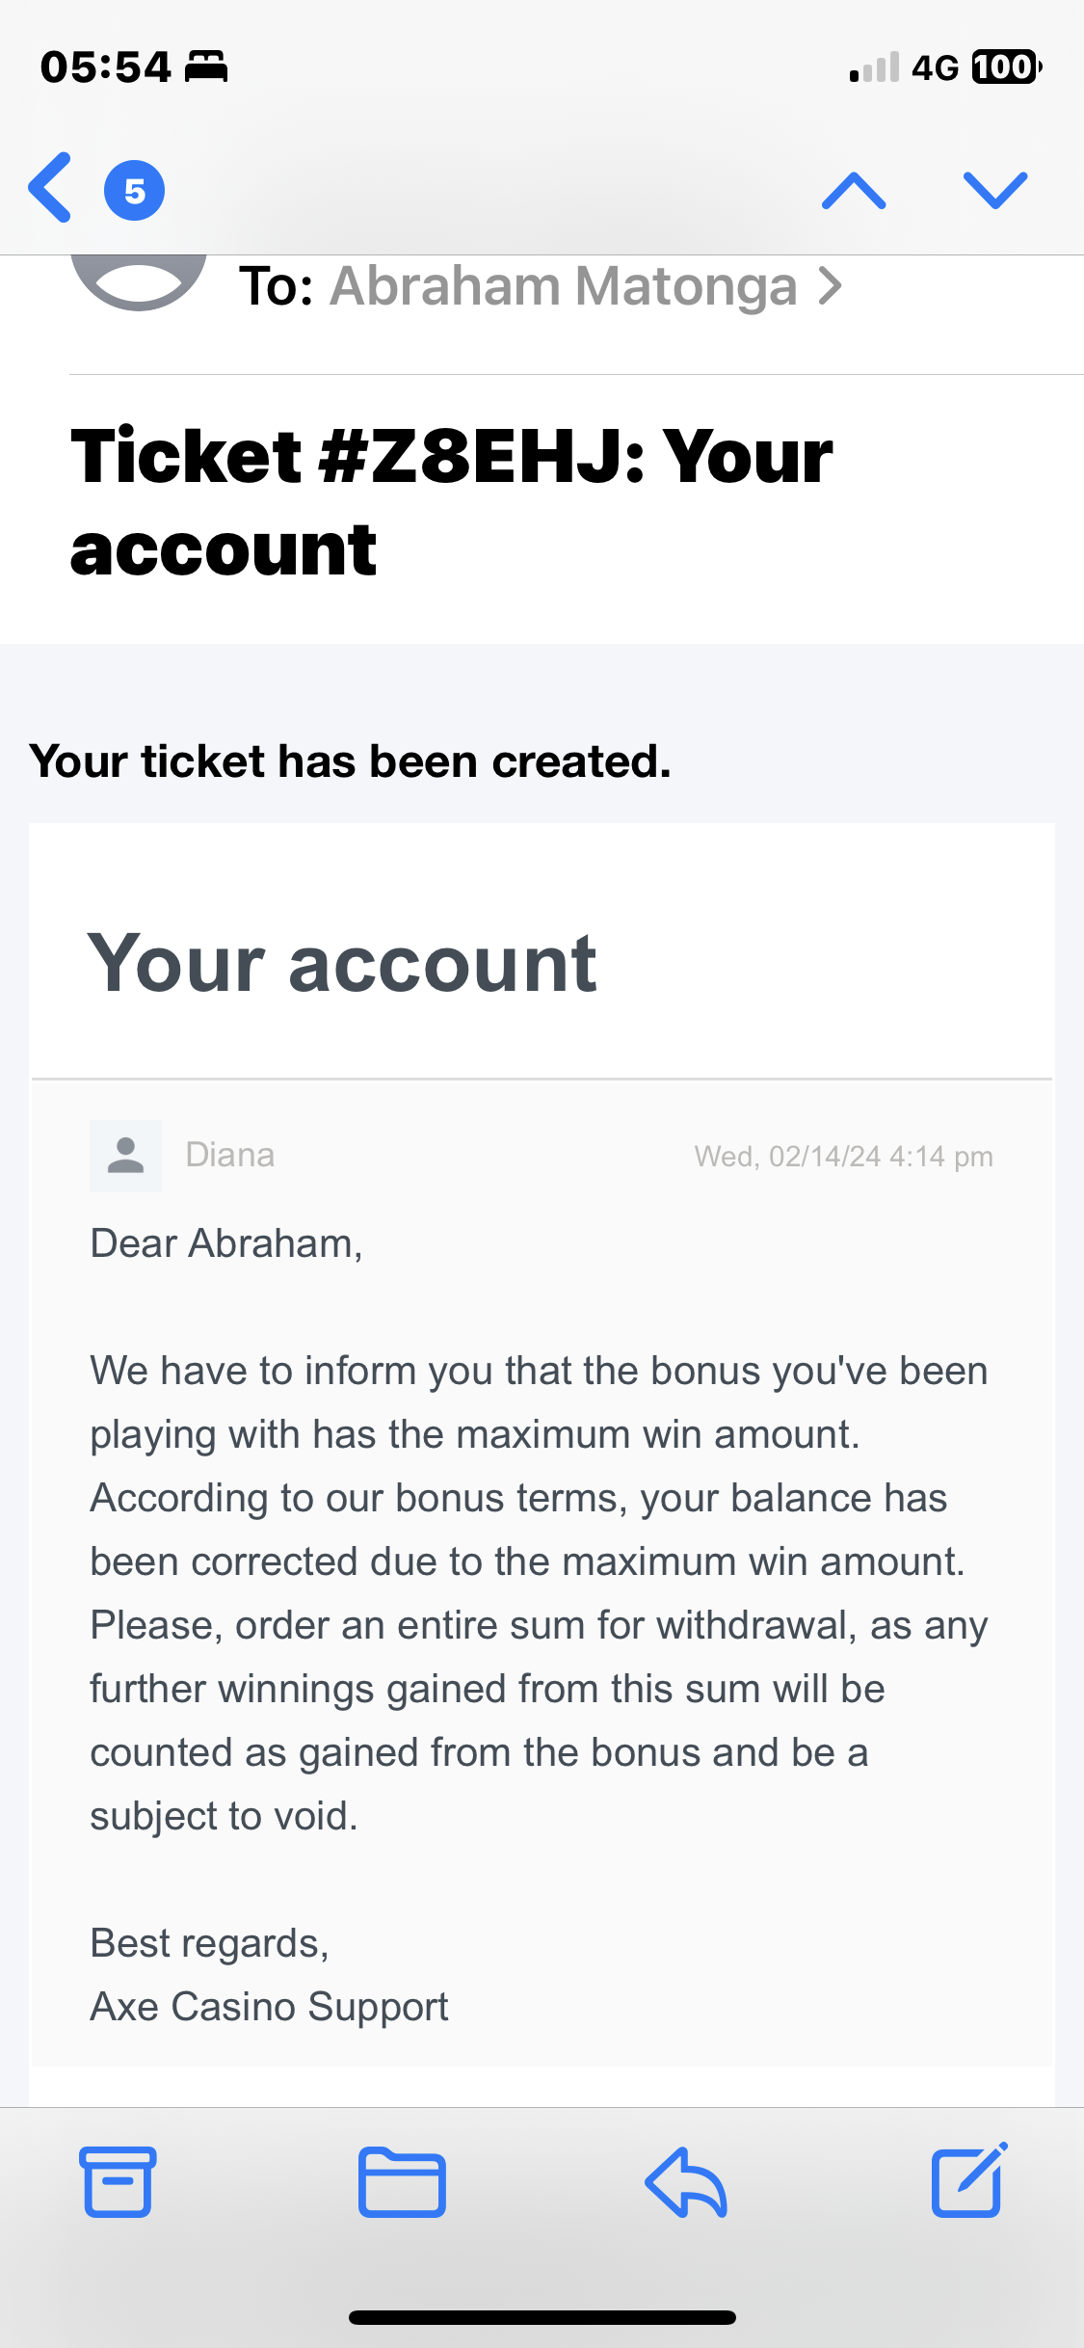The width and height of the screenshot is (1084, 2348).
Task: Tap the Ticket #Z8EHJ subject line
Action: (451, 501)
